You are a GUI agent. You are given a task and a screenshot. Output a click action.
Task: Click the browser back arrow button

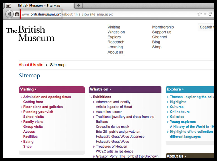pyautogui.click(x=9, y=14)
